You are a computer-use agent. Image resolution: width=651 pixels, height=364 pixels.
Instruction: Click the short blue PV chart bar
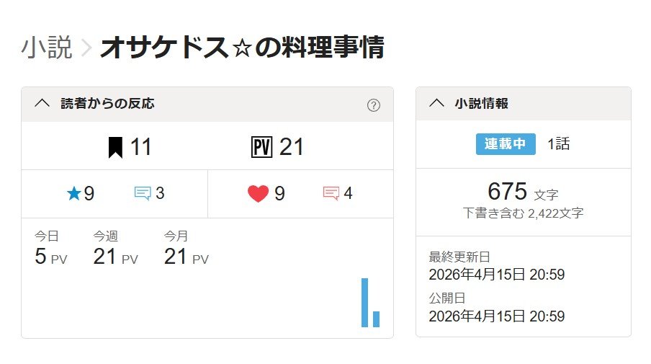(x=376, y=319)
